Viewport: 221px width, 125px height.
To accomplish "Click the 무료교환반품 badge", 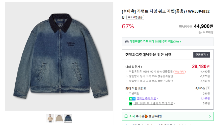I will (x=135, y=17).
